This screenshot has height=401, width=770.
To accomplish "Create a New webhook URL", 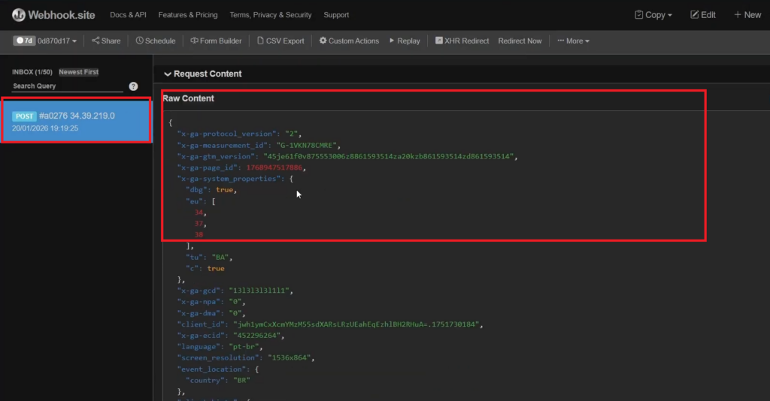I will click(747, 14).
